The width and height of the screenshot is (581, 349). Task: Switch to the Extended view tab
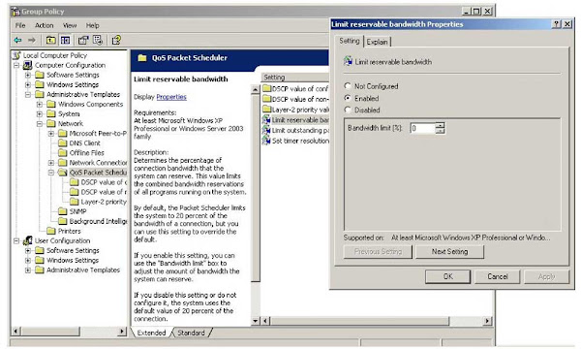coord(152,333)
